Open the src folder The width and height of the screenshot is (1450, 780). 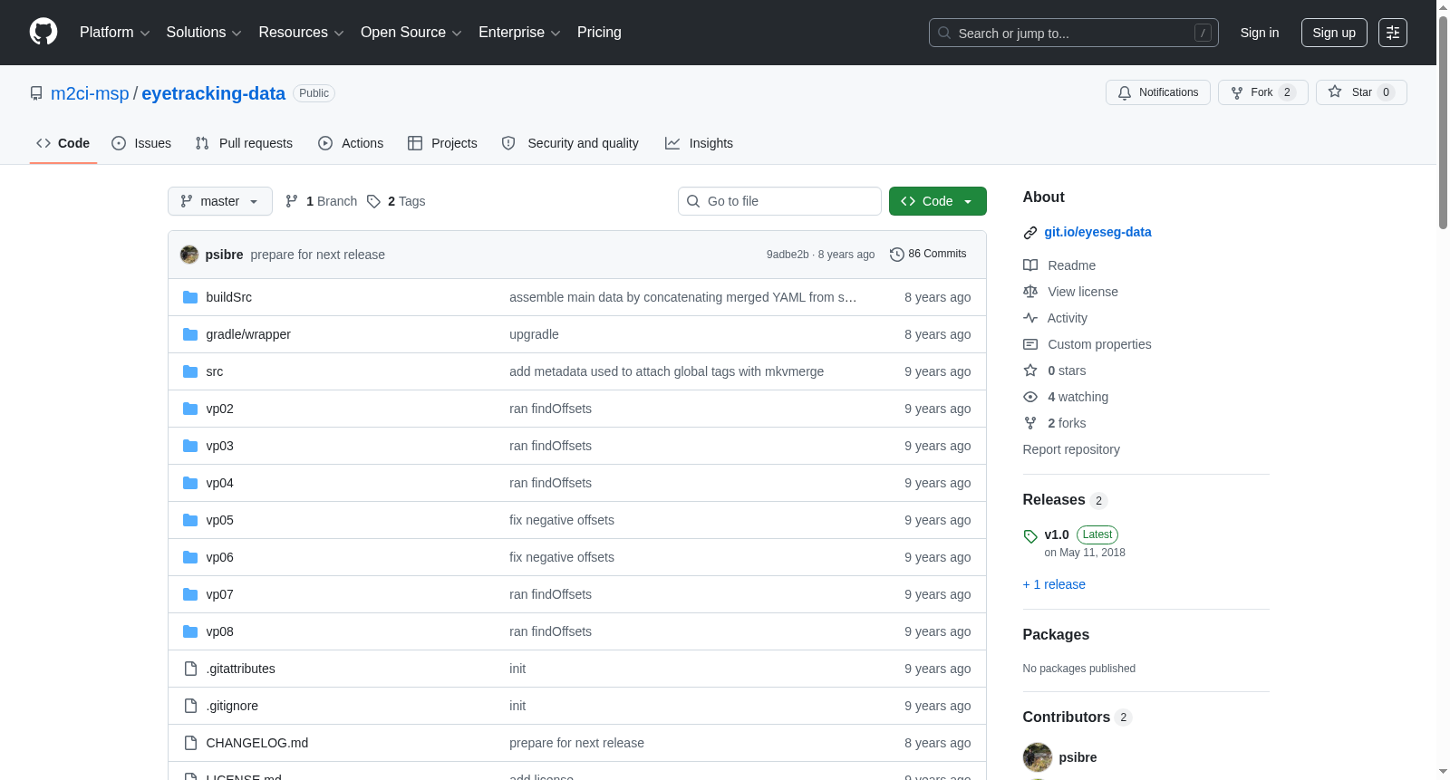pyautogui.click(x=215, y=371)
